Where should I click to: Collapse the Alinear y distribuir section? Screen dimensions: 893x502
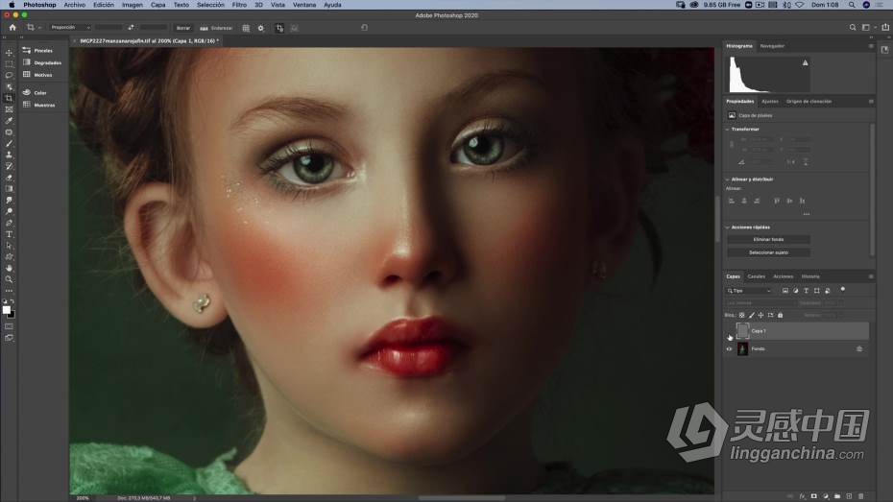727,179
